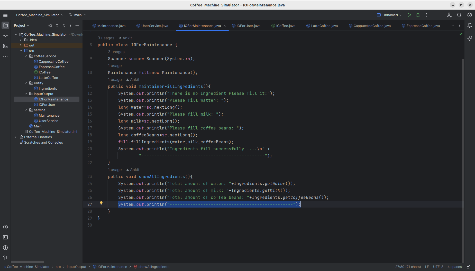Expand the .idea folder
Screen dimensions: 475x271
pos(21,40)
